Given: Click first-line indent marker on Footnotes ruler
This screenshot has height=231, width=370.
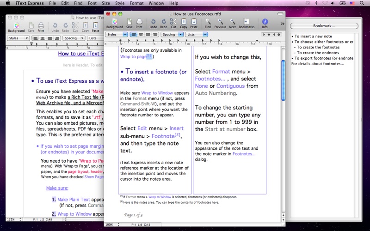Looking at the screenshot, I should (120, 40).
